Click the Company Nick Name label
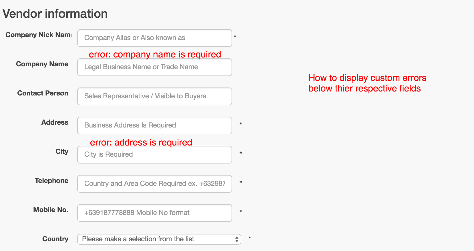 point(39,35)
